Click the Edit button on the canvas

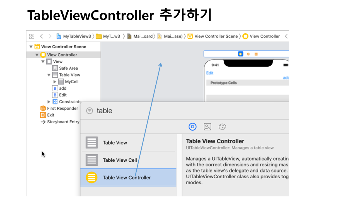210,73
